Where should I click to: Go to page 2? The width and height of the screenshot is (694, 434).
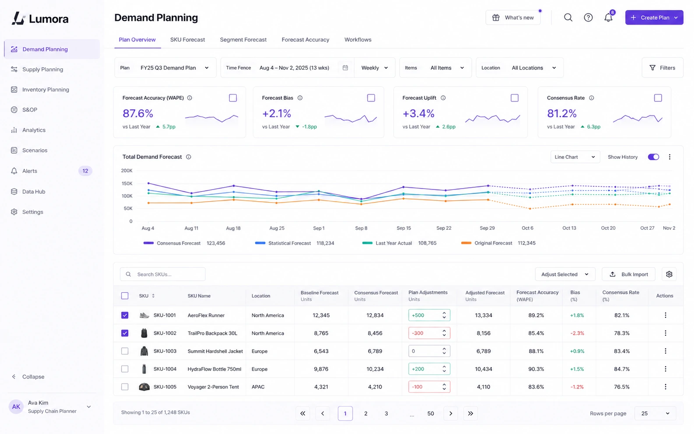(x=366, y=413)
